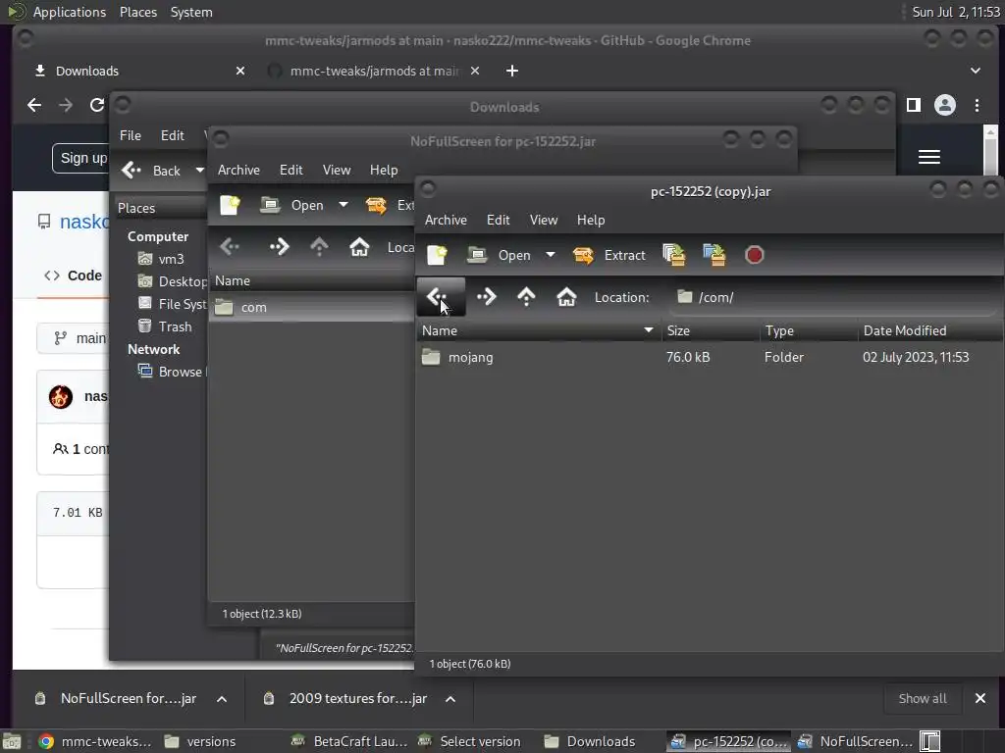
Task: Expand Back history dropdown in Downloads window
Action: pos(200,171)
